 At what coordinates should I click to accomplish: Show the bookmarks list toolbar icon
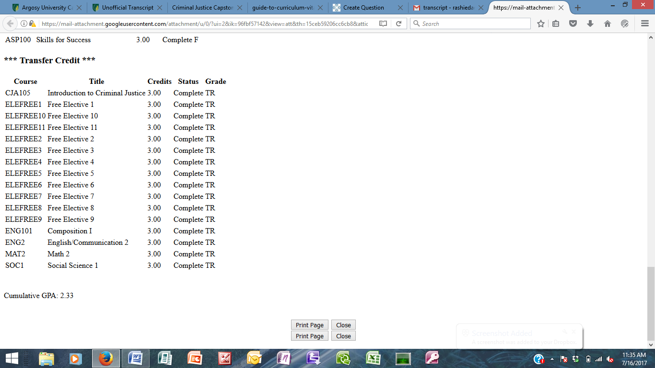click(x=556, y=23)
